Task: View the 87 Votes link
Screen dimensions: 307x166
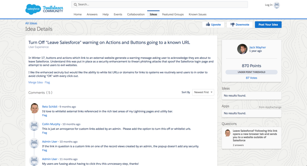Action: 252,78
